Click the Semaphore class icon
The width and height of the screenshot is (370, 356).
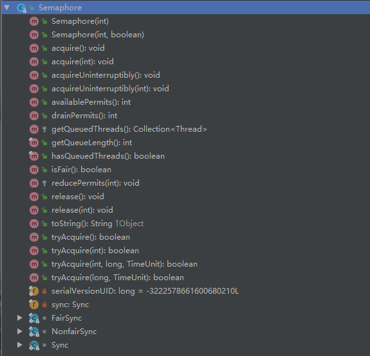21,8
